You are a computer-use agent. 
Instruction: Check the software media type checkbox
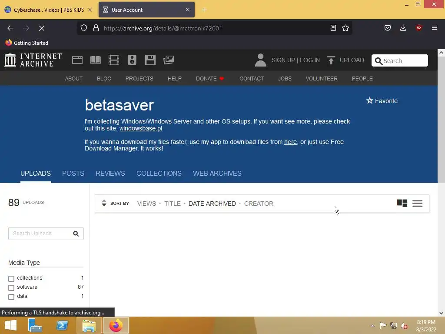pyautogui.click(x=11, y=288)
